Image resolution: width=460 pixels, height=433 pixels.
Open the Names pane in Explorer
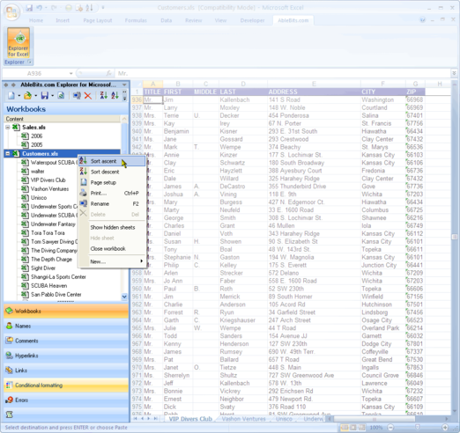tap(66, 326)
